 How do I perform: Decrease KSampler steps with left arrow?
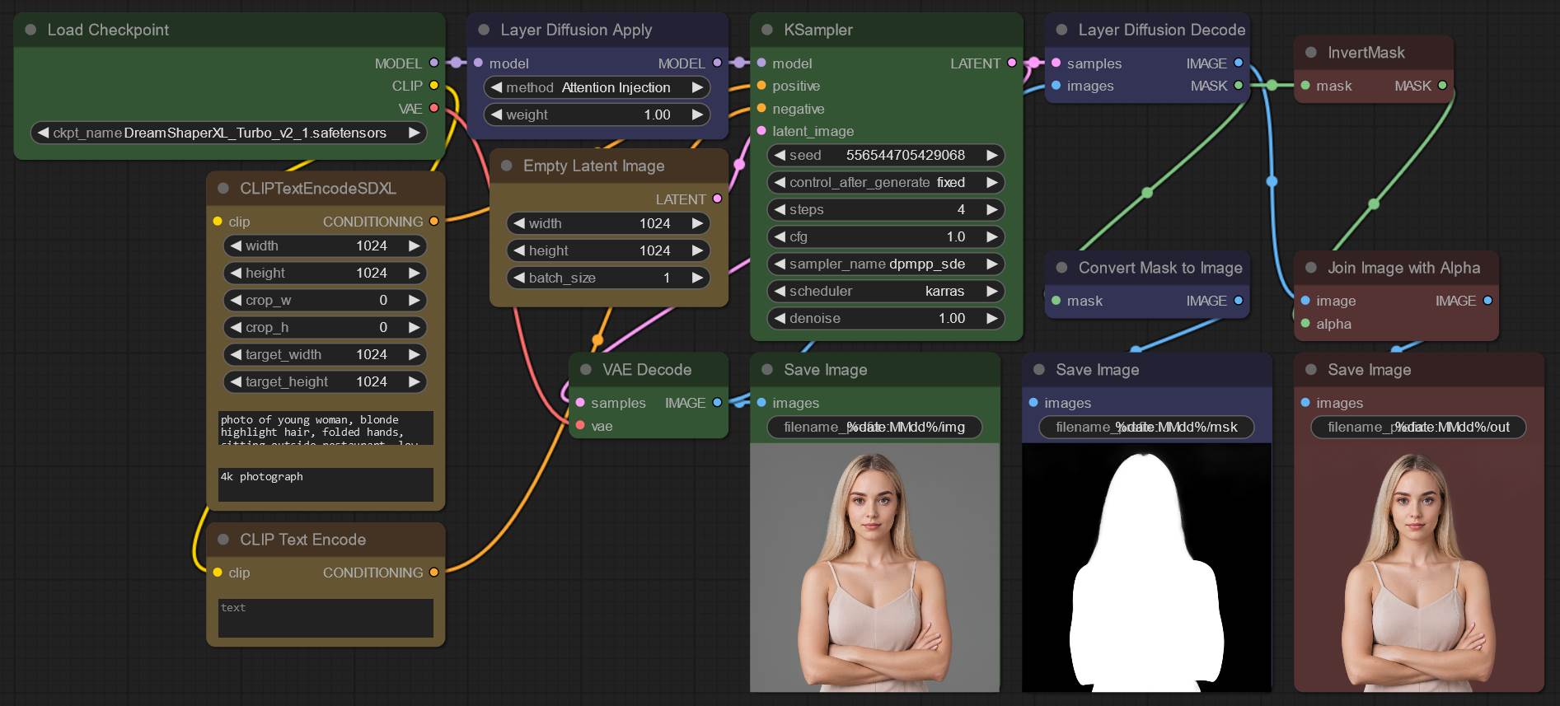coord(780,209)
